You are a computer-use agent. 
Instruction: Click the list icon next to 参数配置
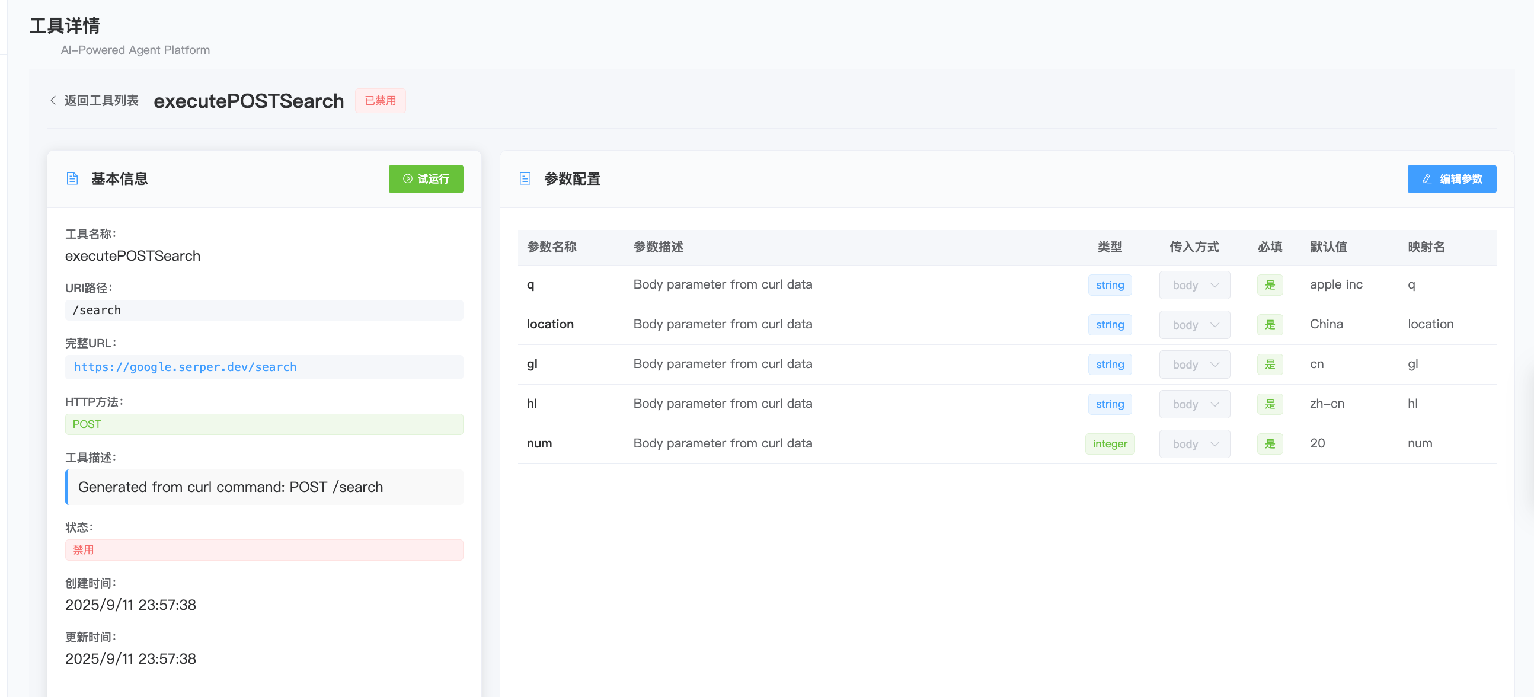pos(525,178)
